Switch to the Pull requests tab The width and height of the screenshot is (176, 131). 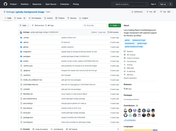click(35, 18)
